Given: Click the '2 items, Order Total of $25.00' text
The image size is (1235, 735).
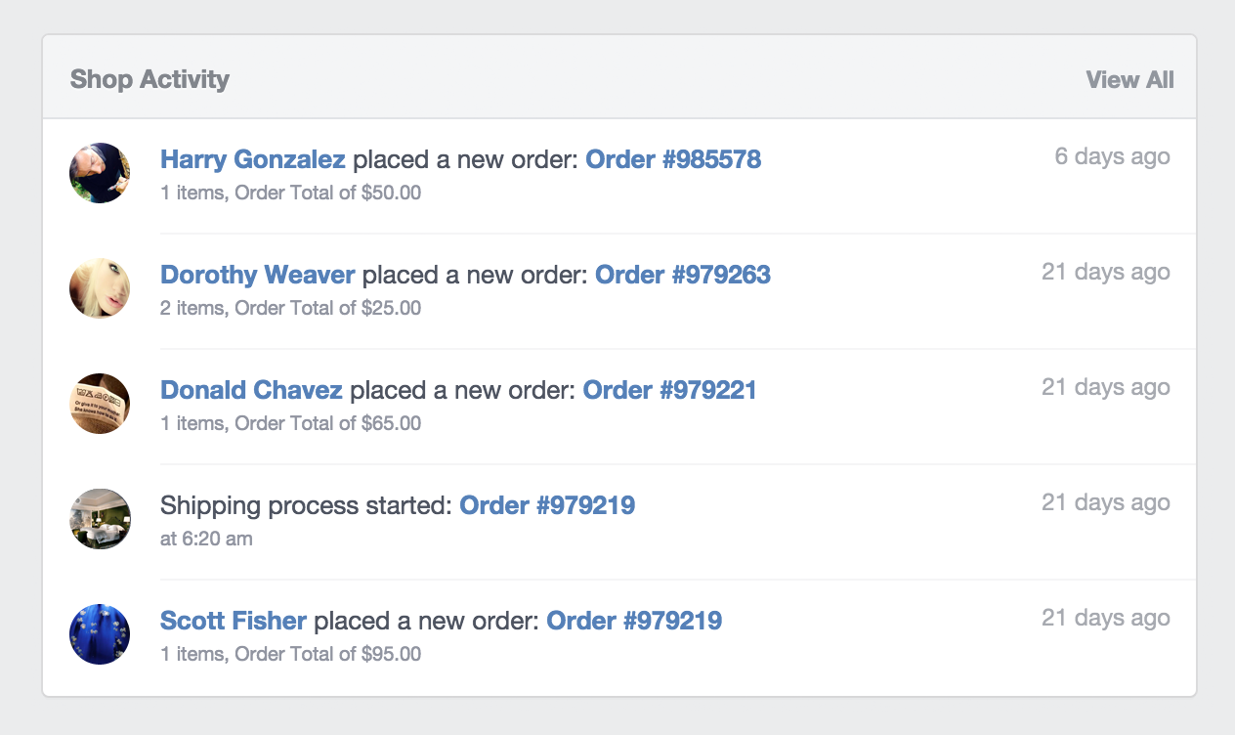Looking at the screenshot, I should 290,308.
